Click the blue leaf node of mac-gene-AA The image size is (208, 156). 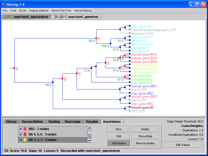click(x=129, y=26)
